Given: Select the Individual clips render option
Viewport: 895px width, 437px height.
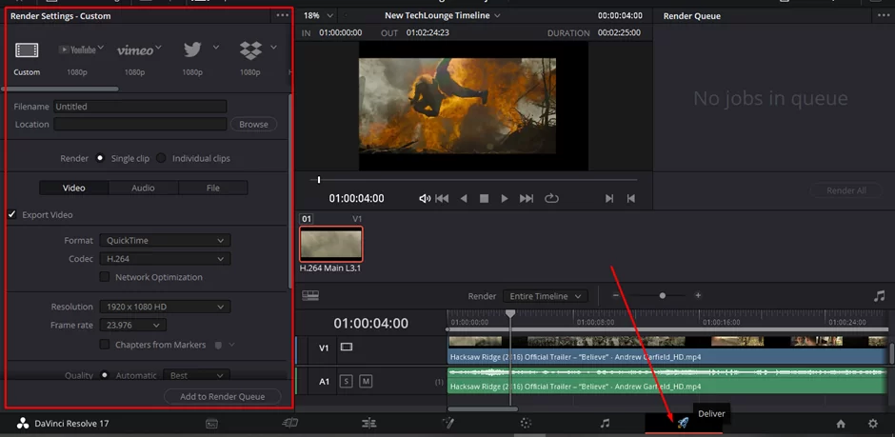Looking at the screenshot, I should (161, 158).
